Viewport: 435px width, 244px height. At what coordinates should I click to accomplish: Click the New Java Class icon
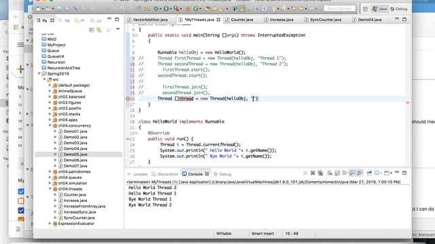pos(196,9)
